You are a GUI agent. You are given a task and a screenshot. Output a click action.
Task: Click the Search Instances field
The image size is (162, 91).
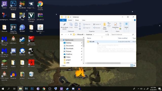123,35
